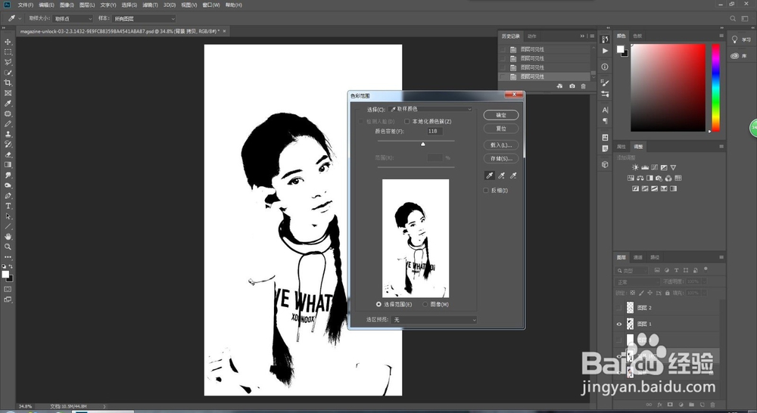The image size is (757, 413).
Task: Open the 样本 sample layers dropdown
Action: point(145,19)
